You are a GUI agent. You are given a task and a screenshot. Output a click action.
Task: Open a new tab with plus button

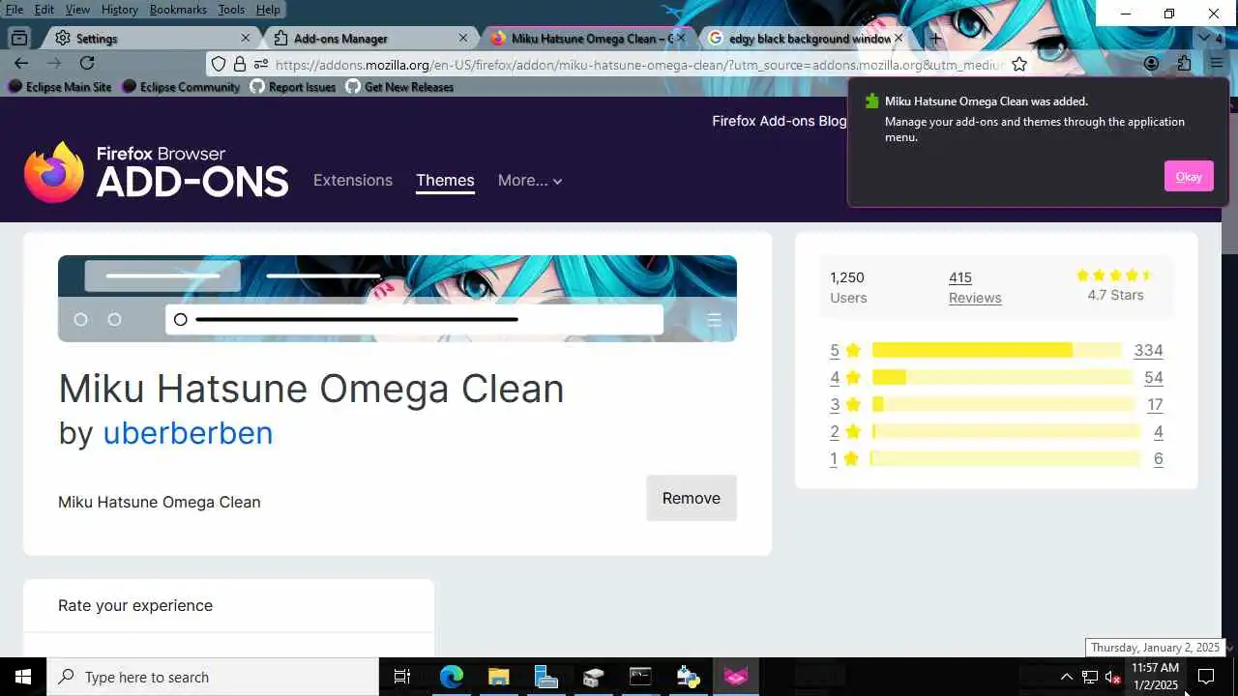pyautogui.click(x=934, y=39)
